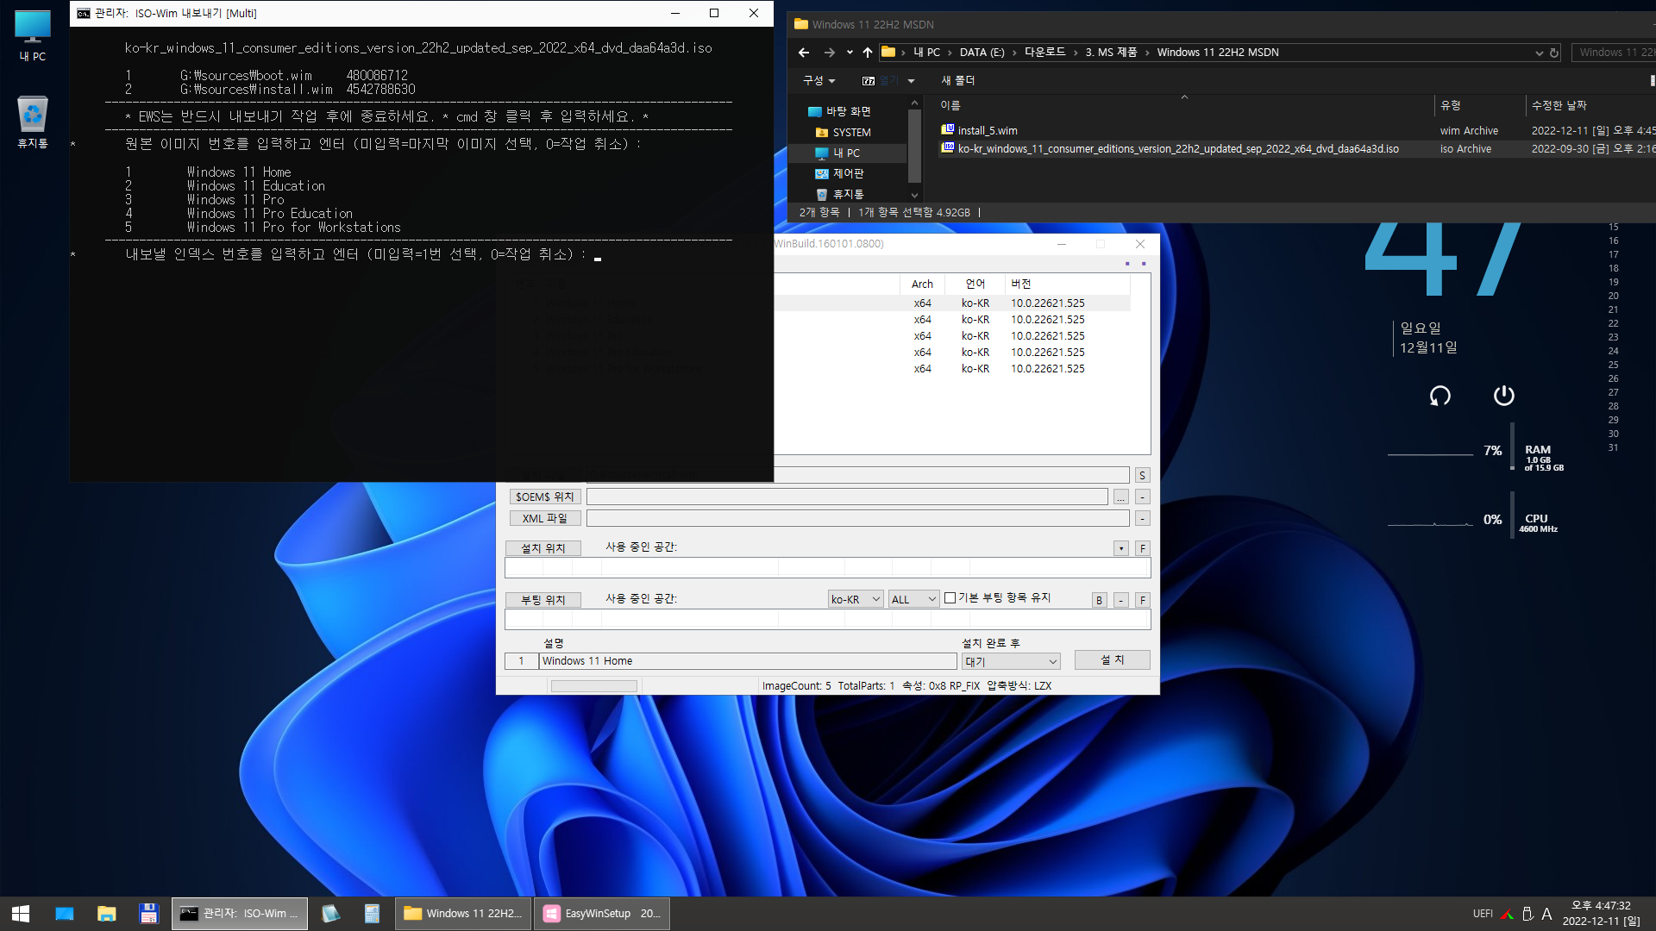This screenshot has width=1656, height=931.
Task: Click the back arrow in Explorer
Action: click(x=804, y=53)
